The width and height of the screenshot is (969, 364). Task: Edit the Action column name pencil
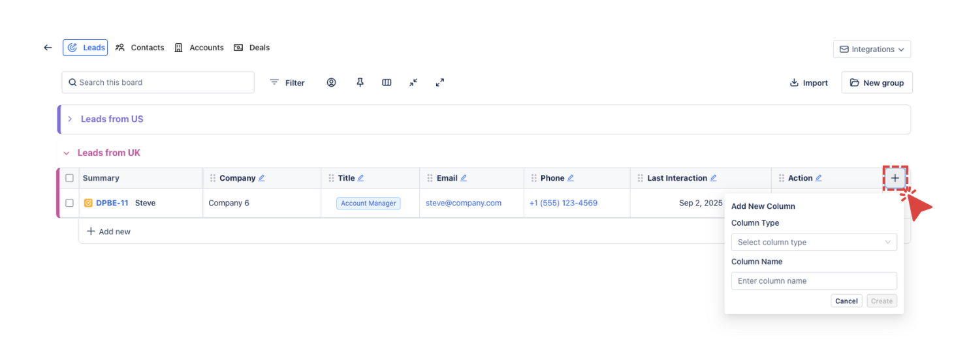click(819, 178)
